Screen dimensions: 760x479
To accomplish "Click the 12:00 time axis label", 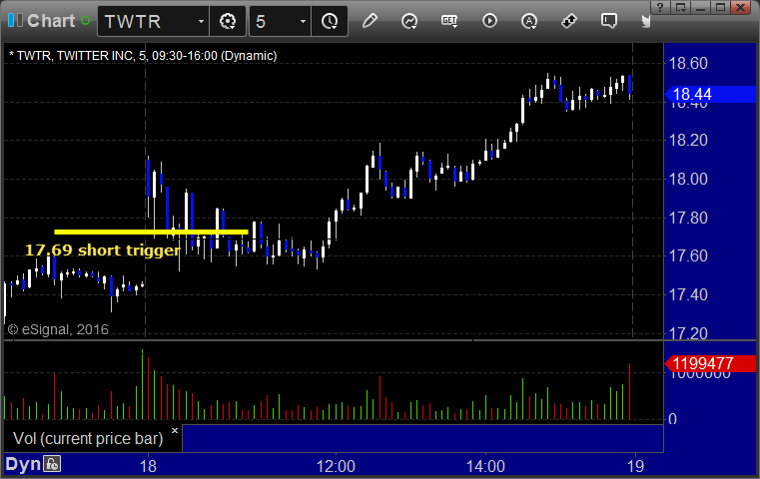I will (x=336, y=466).
